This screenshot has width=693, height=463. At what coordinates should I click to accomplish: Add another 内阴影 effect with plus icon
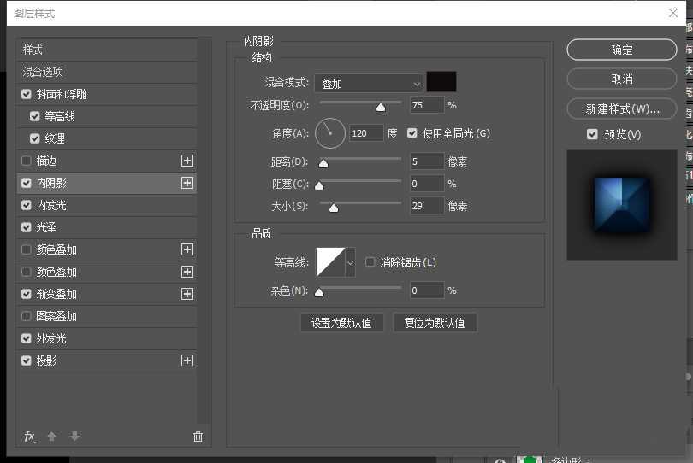tap(187, 183)
